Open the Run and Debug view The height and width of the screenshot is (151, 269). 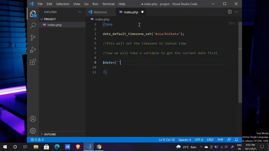(x=33, y=50)
